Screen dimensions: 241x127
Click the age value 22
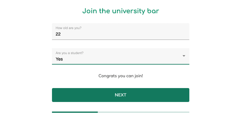pos(58,34)
